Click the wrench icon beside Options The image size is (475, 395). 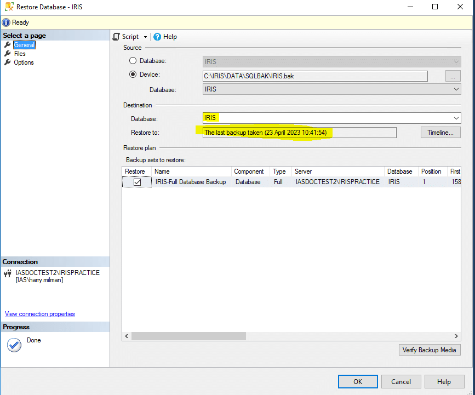tap(8, 62)
